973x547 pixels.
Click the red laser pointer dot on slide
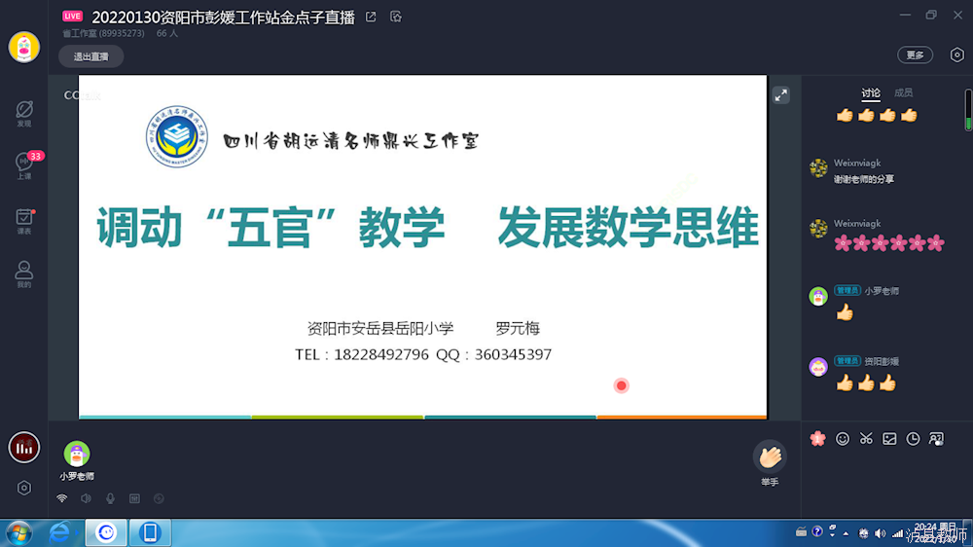tap(621, 385)
